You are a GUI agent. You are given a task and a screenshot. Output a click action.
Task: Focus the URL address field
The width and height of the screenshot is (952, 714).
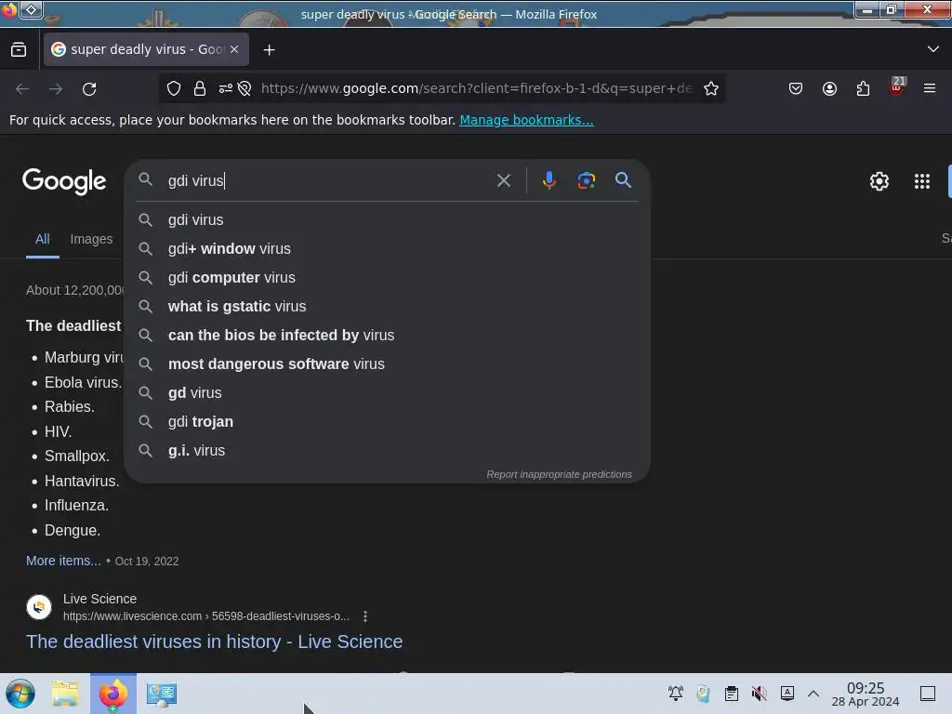[476, 88]
